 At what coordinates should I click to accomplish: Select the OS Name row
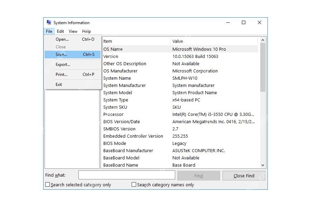(x=180, y=49)
